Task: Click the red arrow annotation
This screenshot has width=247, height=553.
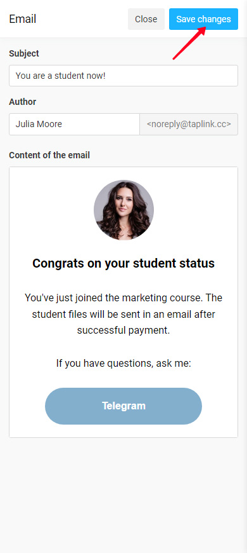Action: [189, 43]
